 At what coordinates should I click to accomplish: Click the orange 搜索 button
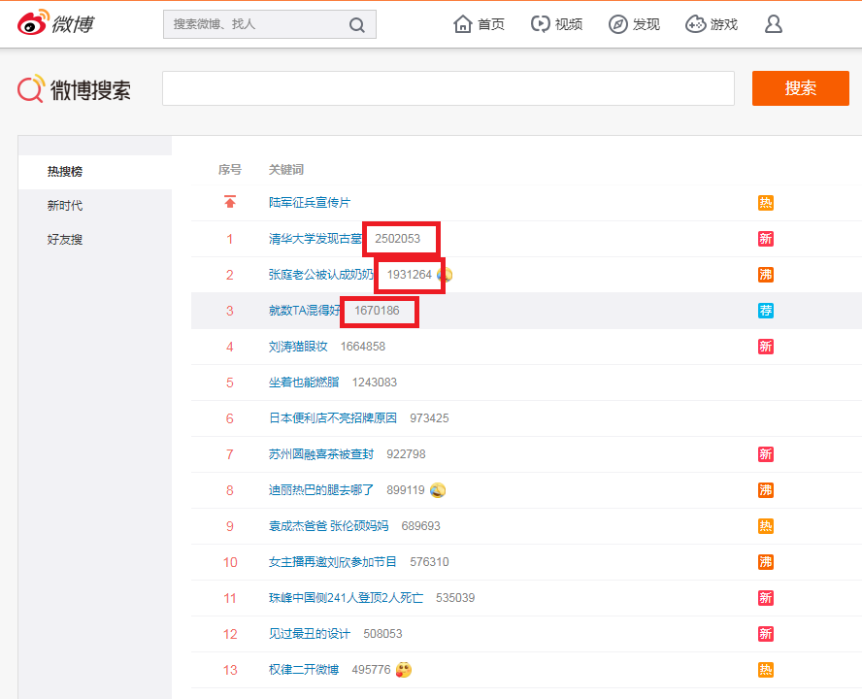click(801, 88)
